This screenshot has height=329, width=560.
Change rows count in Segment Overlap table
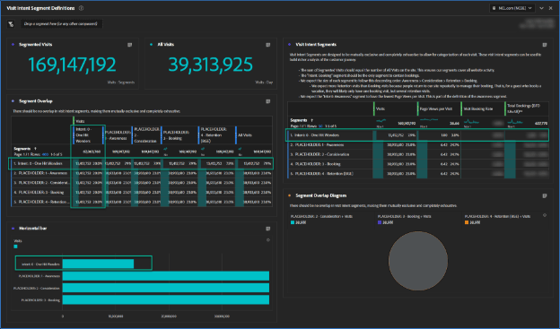click(x=46, y=154)
